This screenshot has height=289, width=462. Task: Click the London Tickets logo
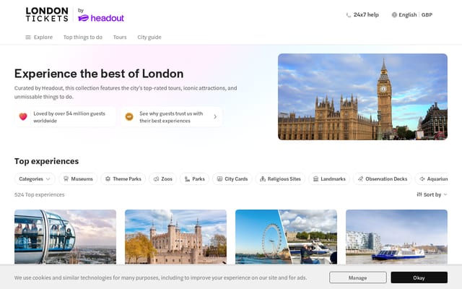pos(47,14)
